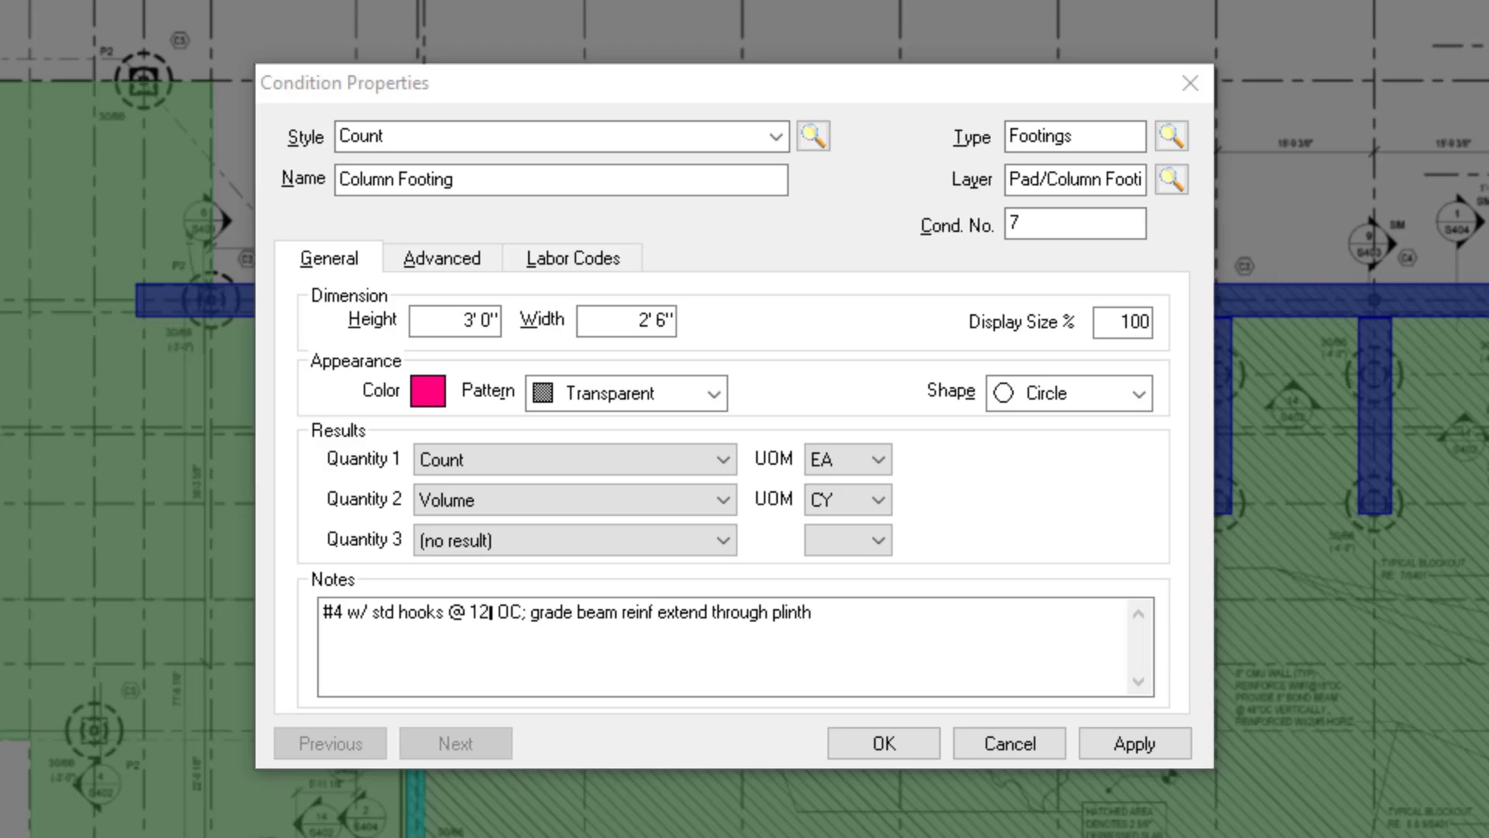Click the Apply button
Viewport: 1489px width, 838px height.
[1134, 744]
